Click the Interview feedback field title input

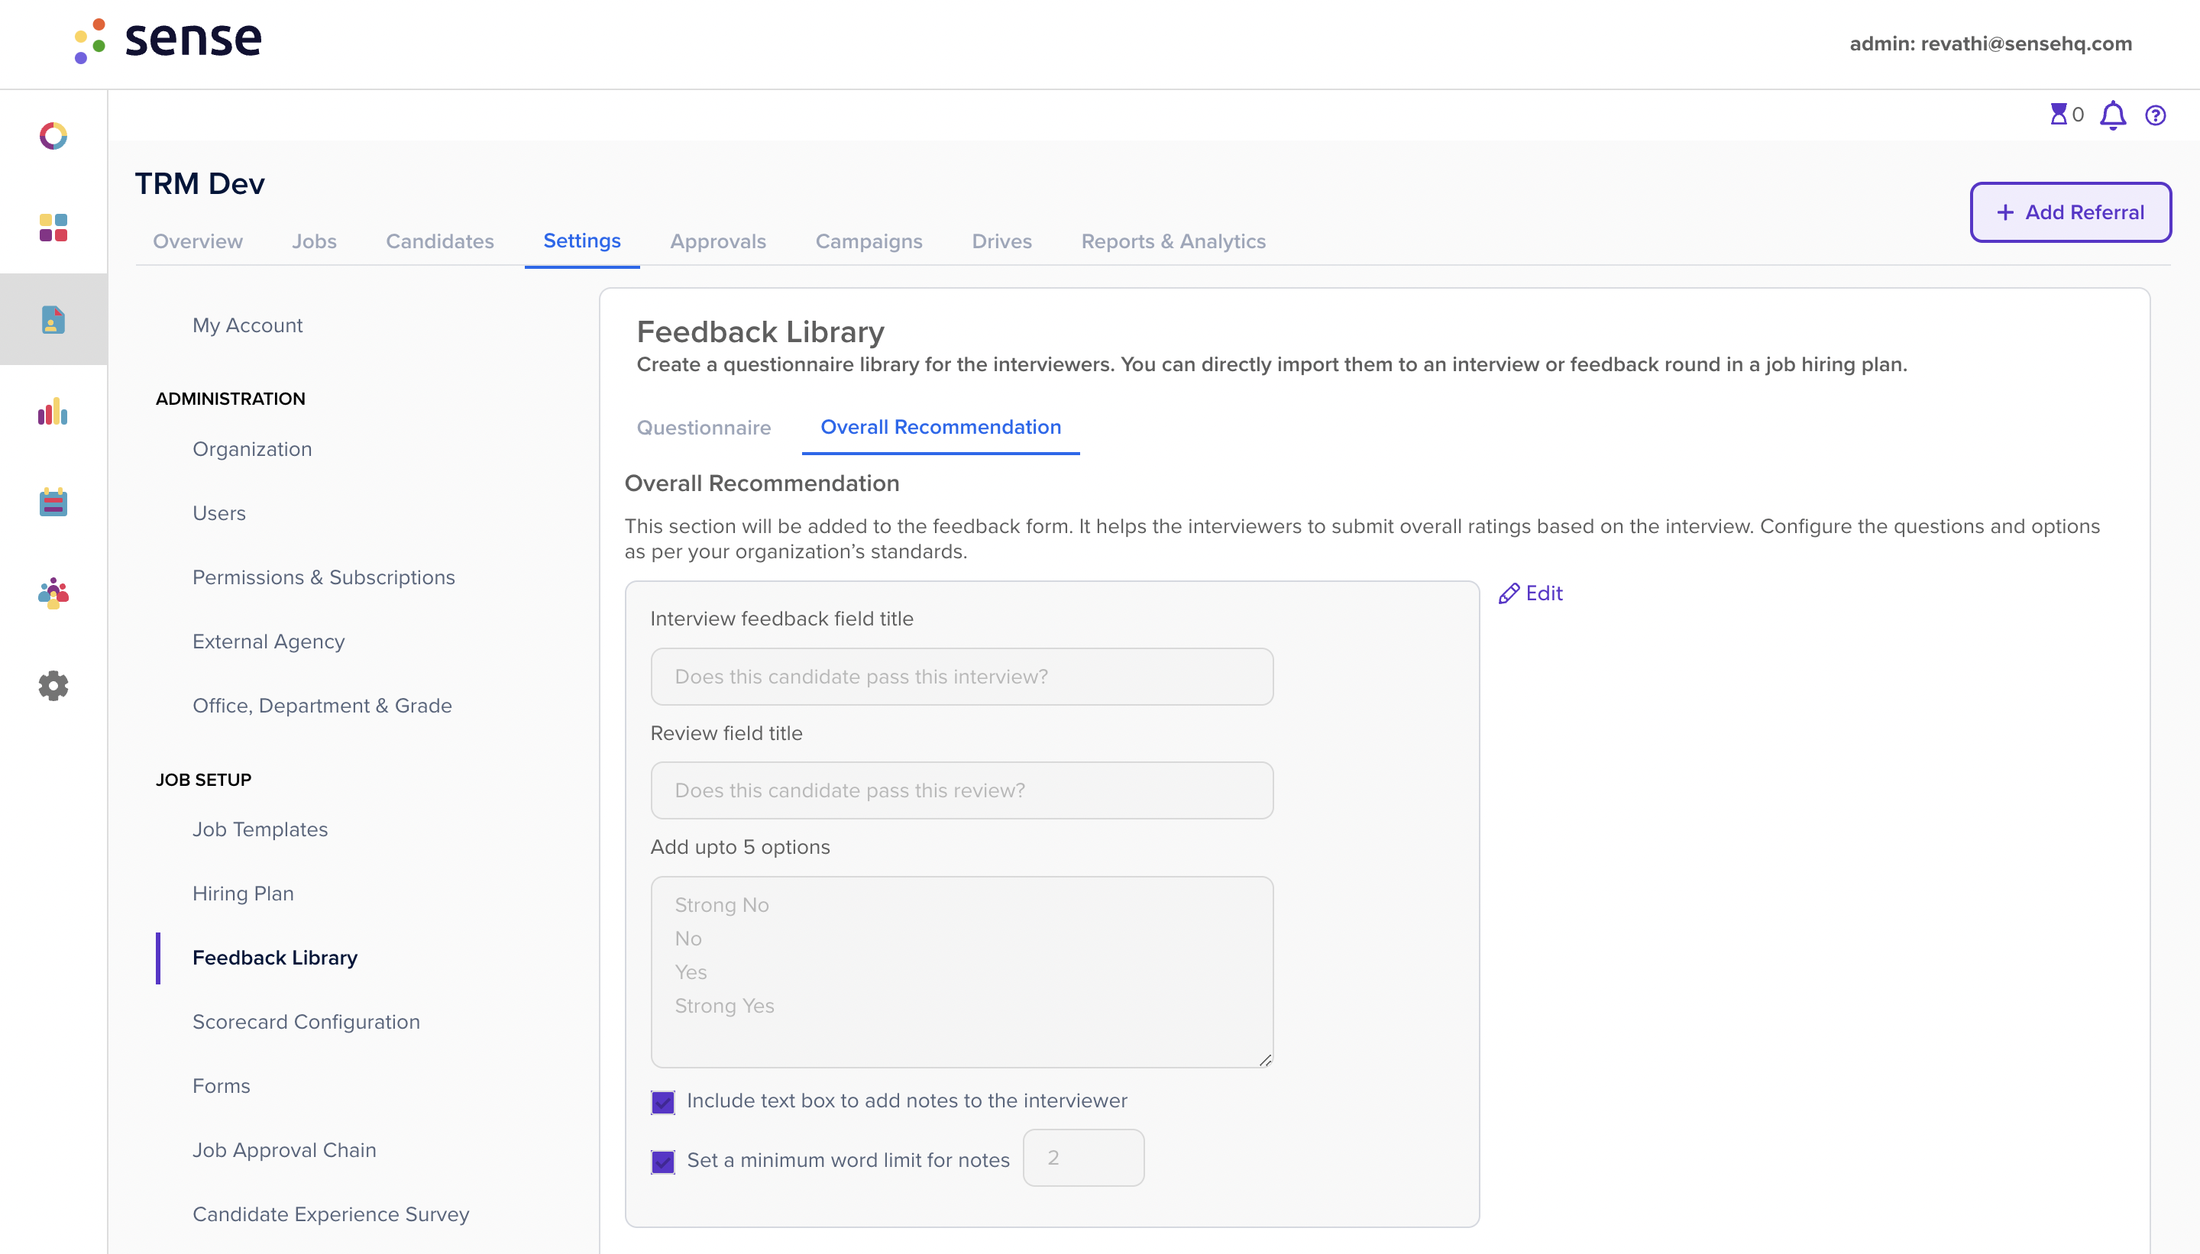961,676
